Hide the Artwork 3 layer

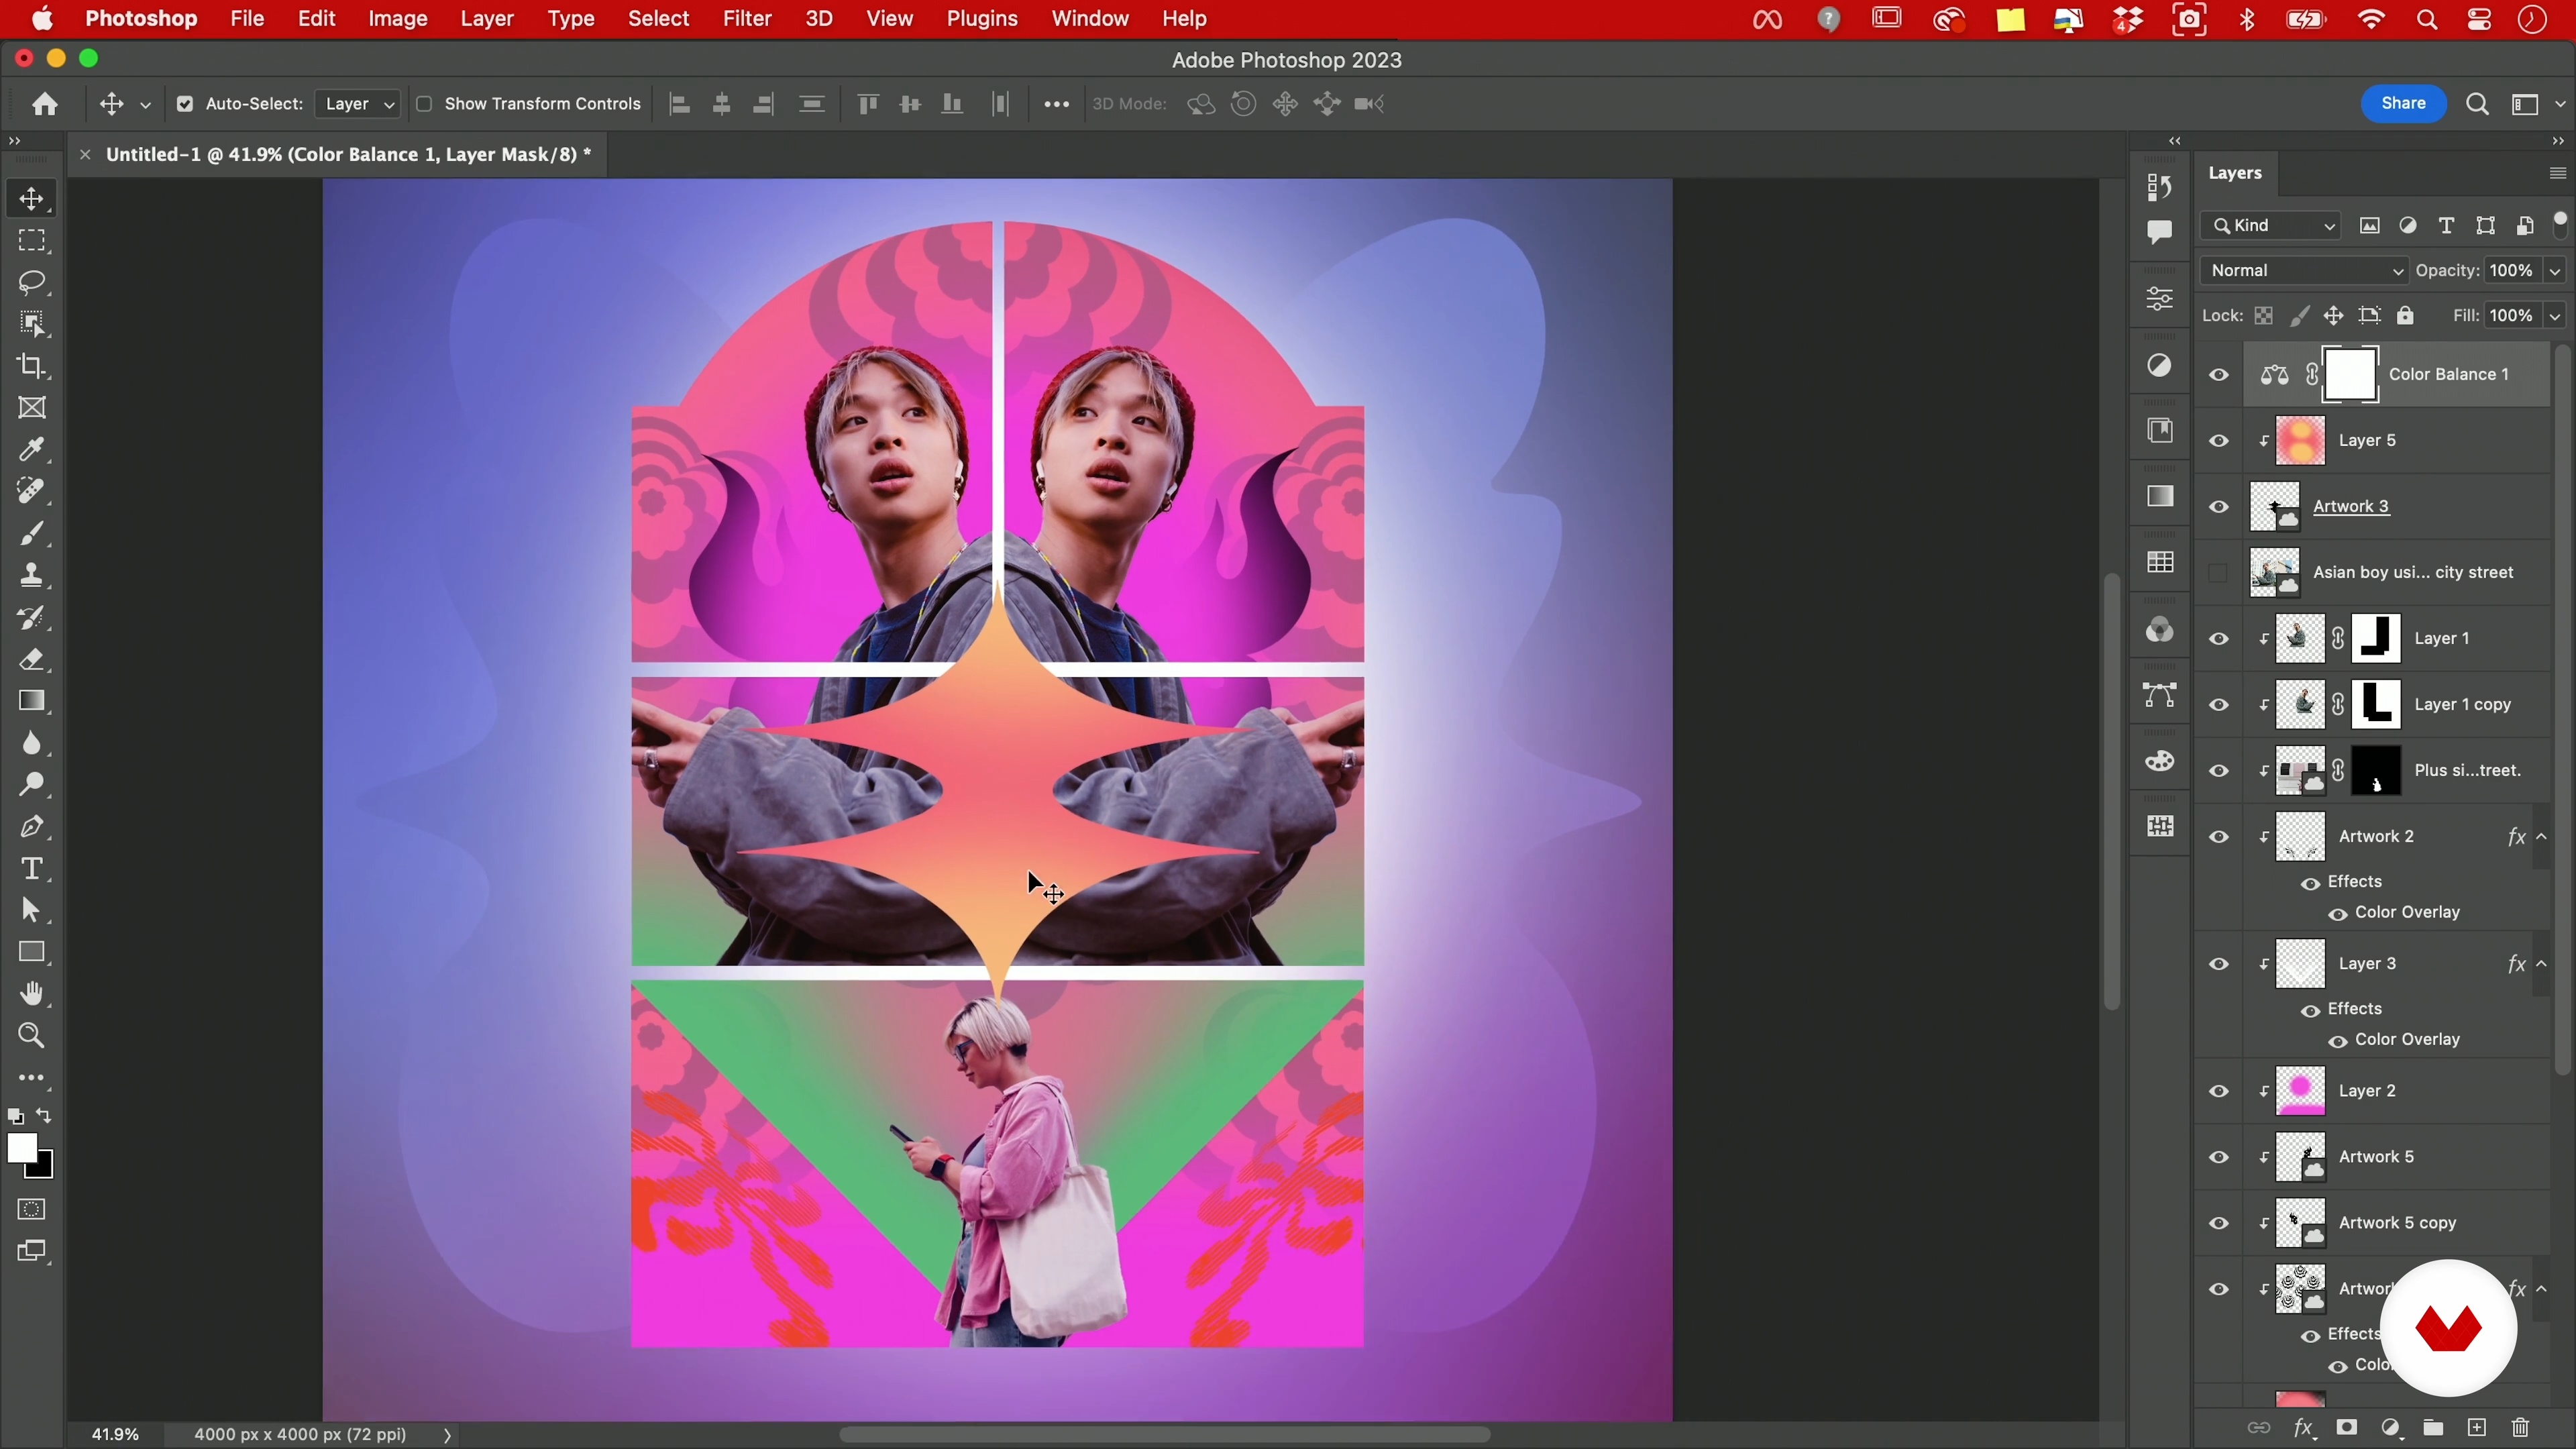(x=2219, y=507)
